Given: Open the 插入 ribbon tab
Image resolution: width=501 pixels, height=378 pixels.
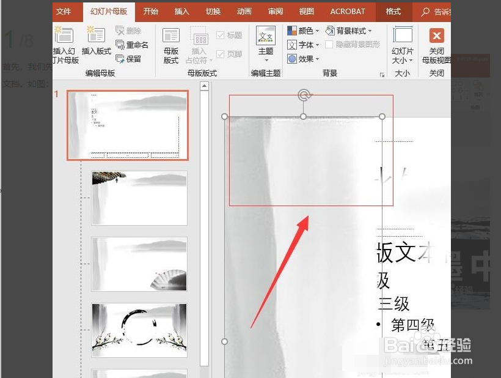Looking at the screenshot, I should (182, 12).
